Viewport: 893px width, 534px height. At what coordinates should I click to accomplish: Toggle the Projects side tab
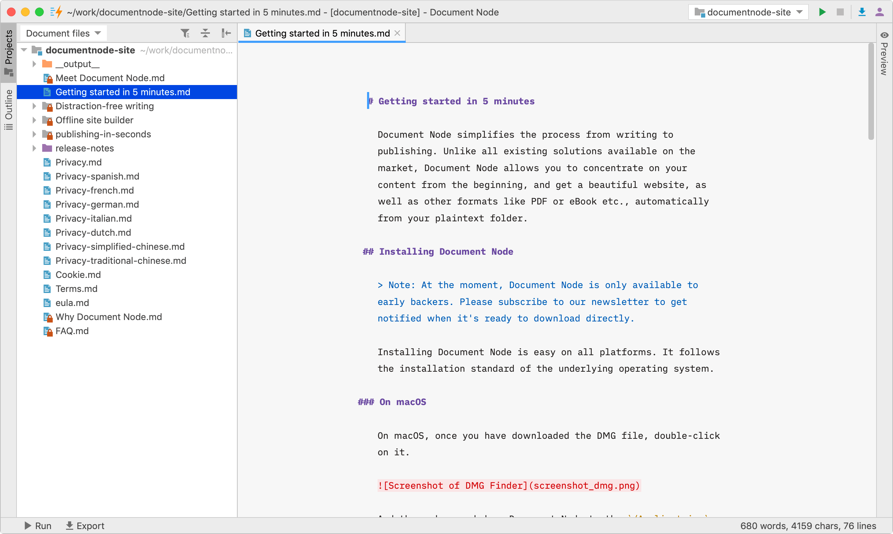(9, 53)
